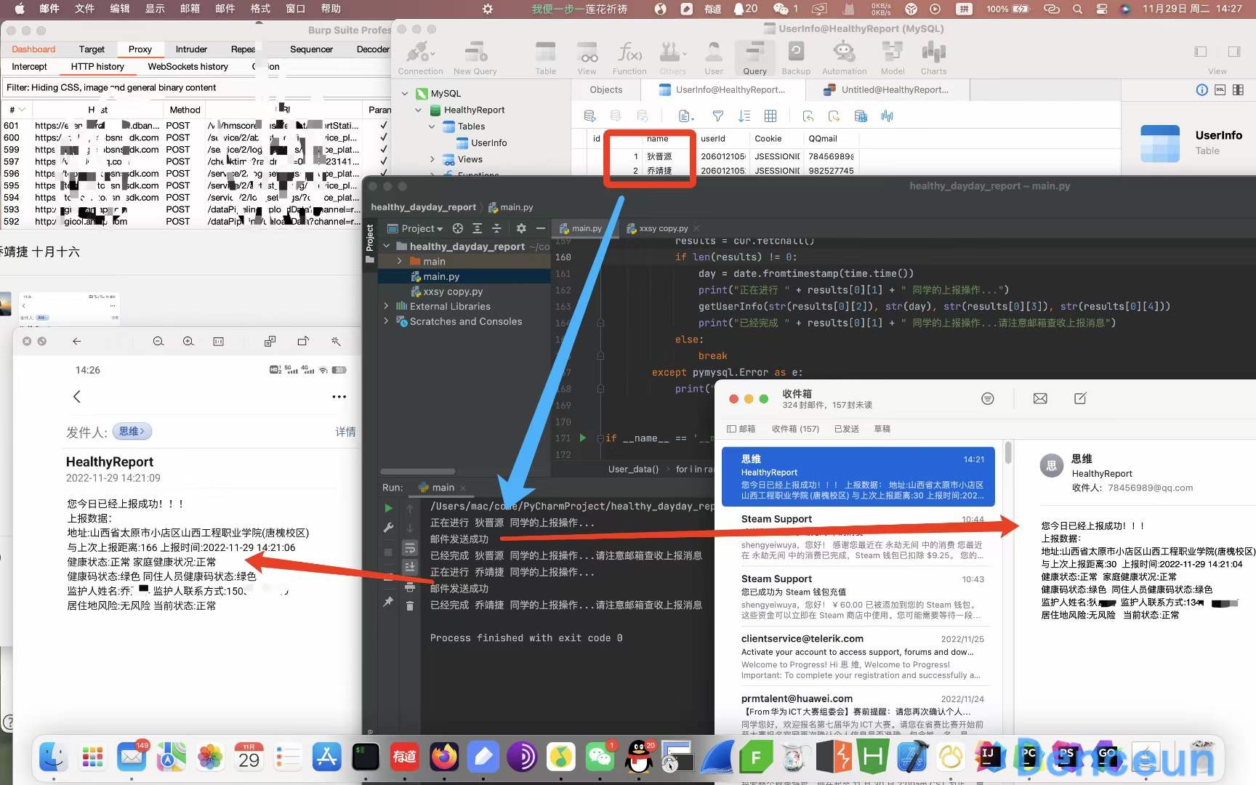Collapse healthy_dayday_report project root
This screenshot has height=785, width=1256.
(x=387, y=246)
